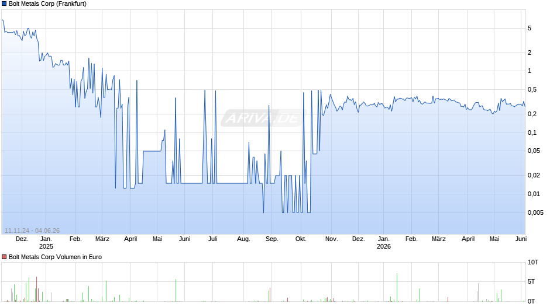
Task: Click the volume axis label '10T'
Action: tap(532, 262)
